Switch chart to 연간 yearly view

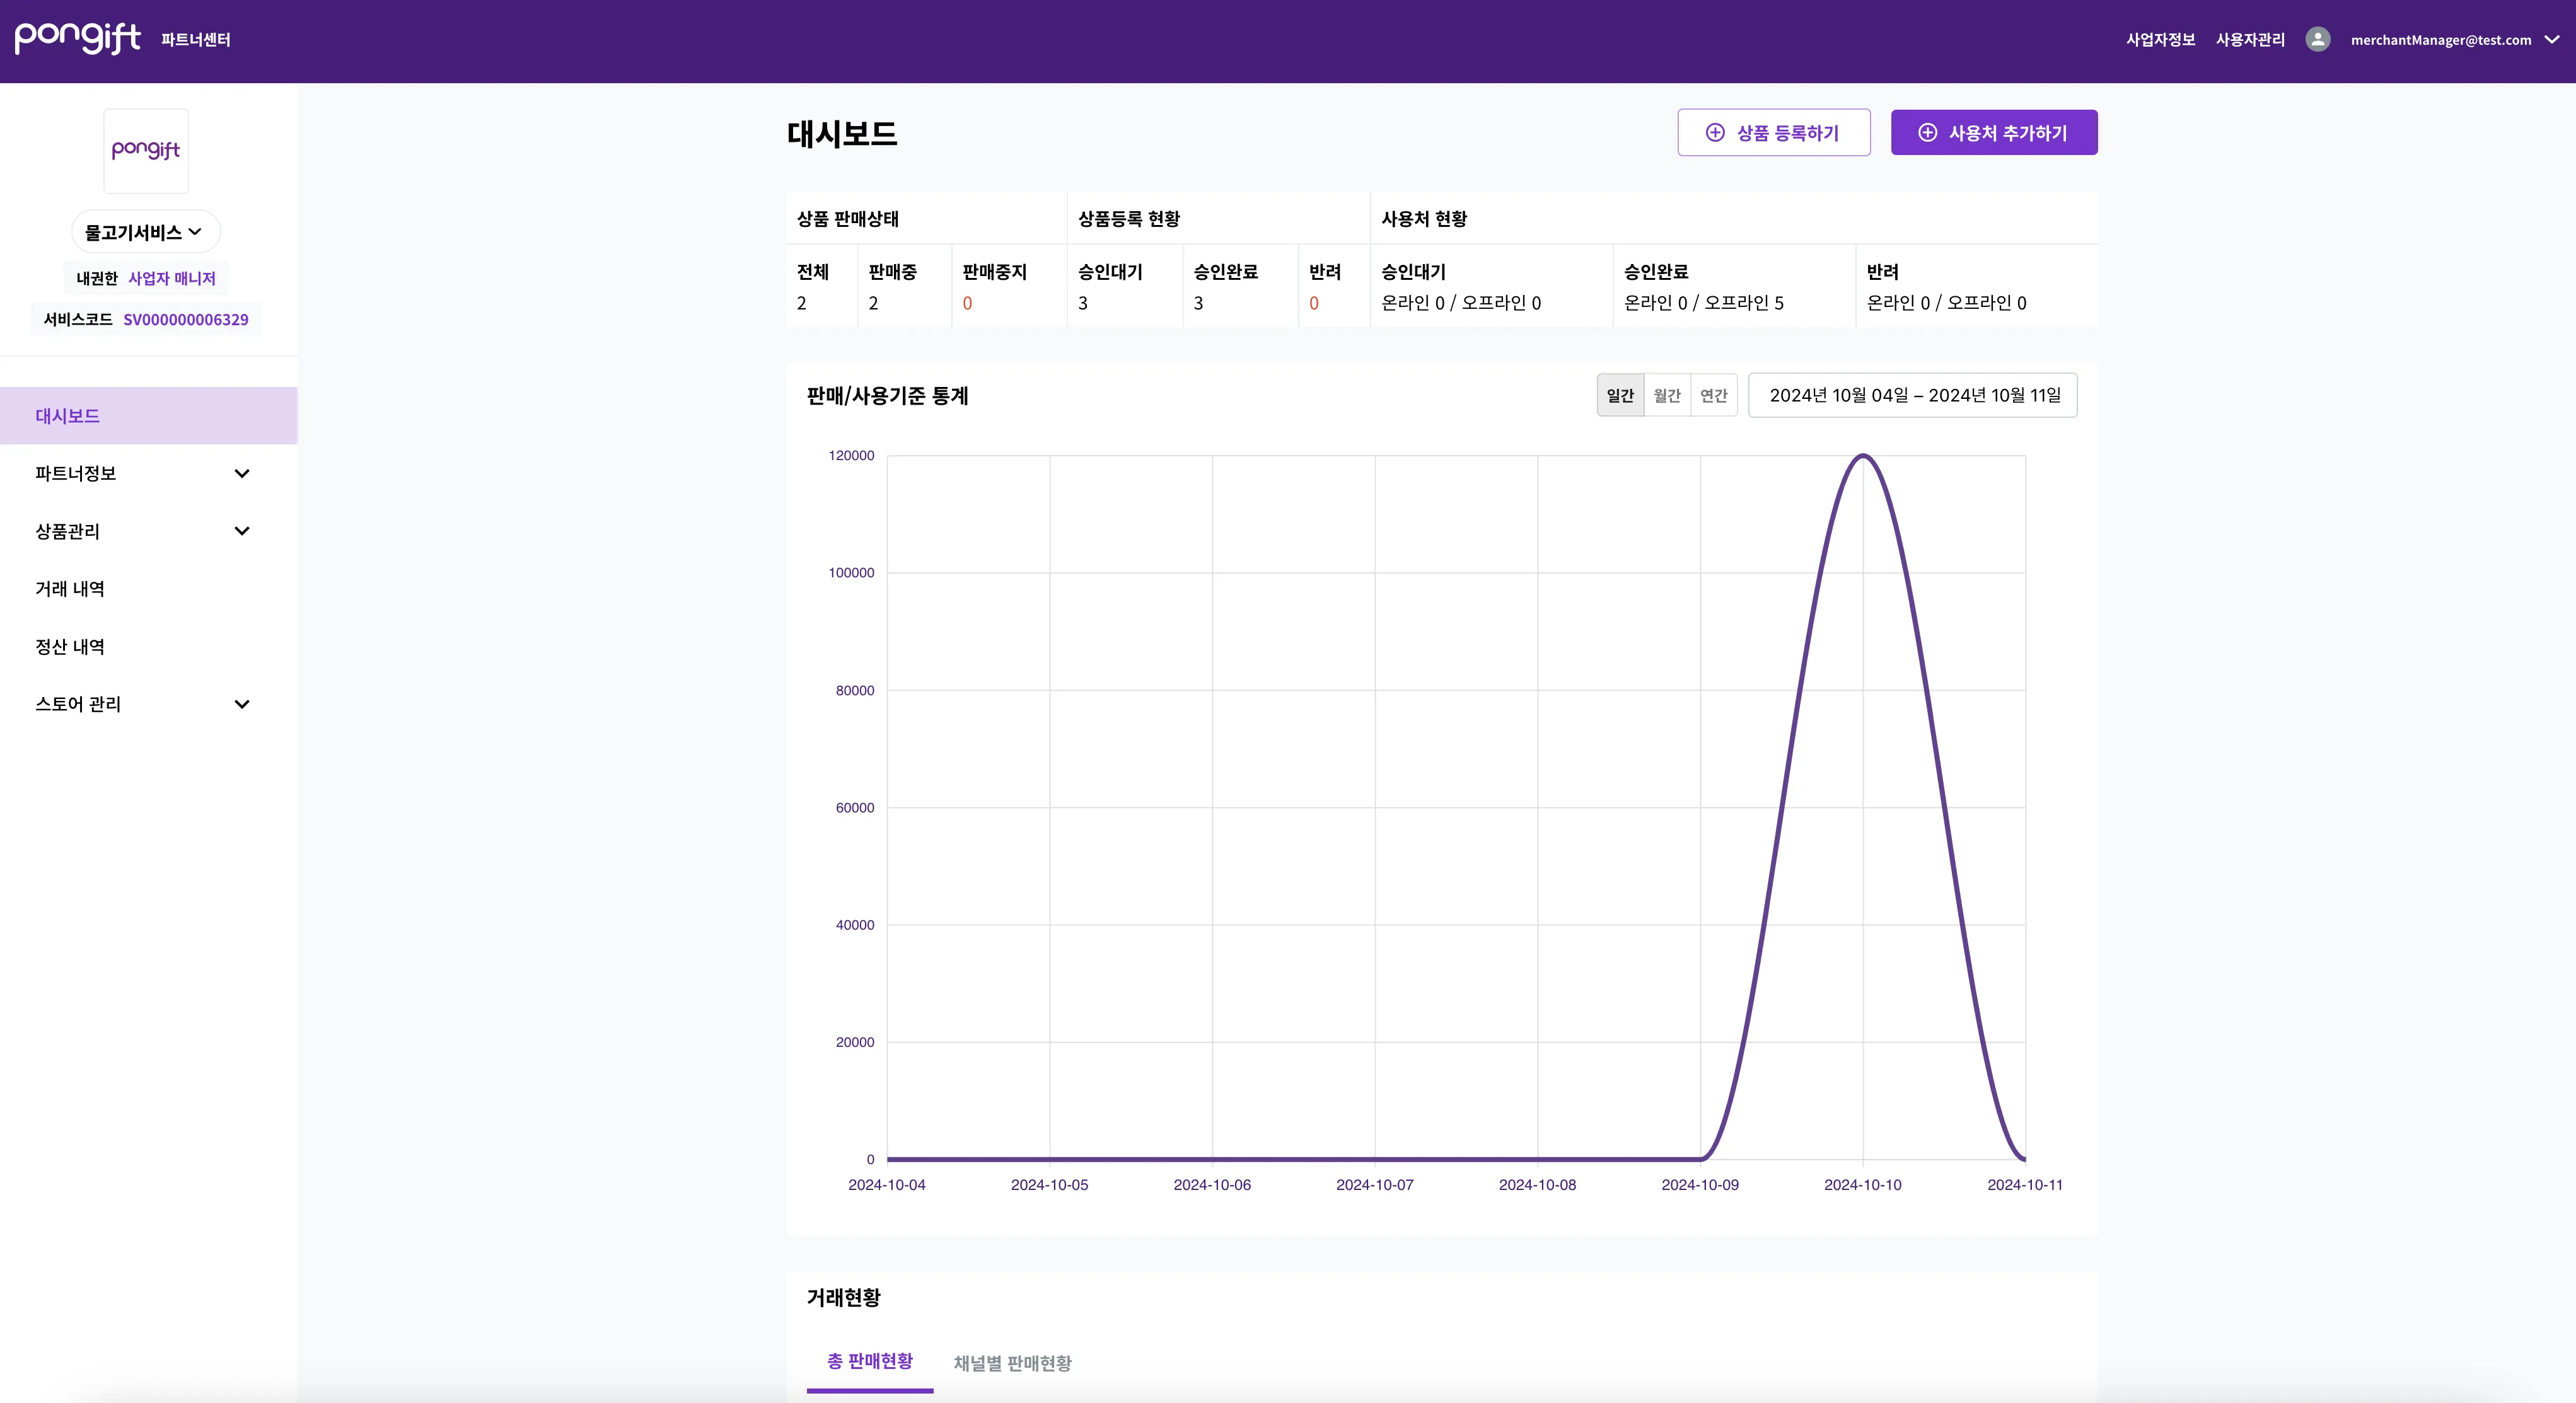tap(1713, 396)
